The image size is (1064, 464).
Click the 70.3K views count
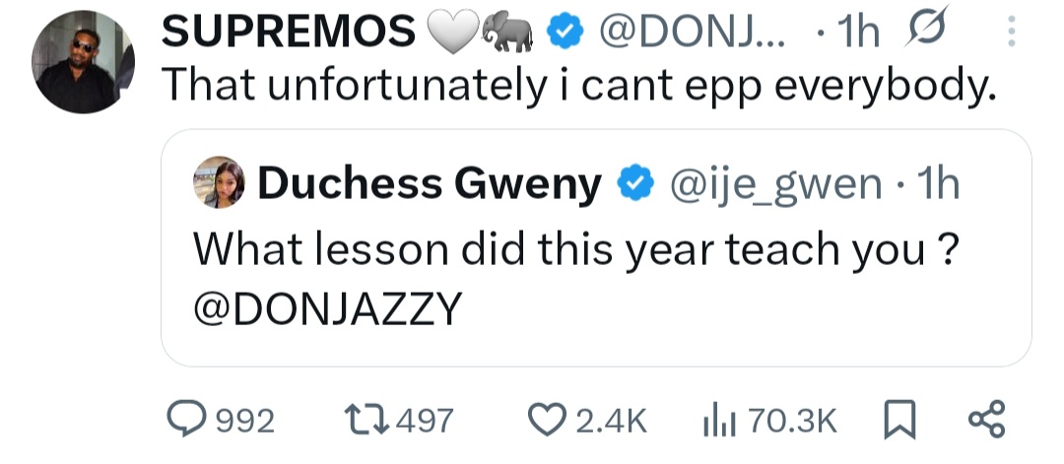(x=792, y=422)
